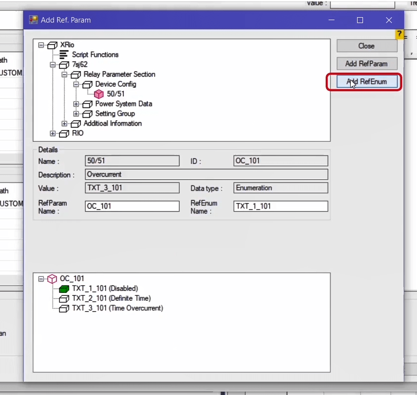Viewport: 417px width, 395px height.
Task: Select Relay Parameter Section in tree
Action: pyautogui.click(x=119, y=75)
